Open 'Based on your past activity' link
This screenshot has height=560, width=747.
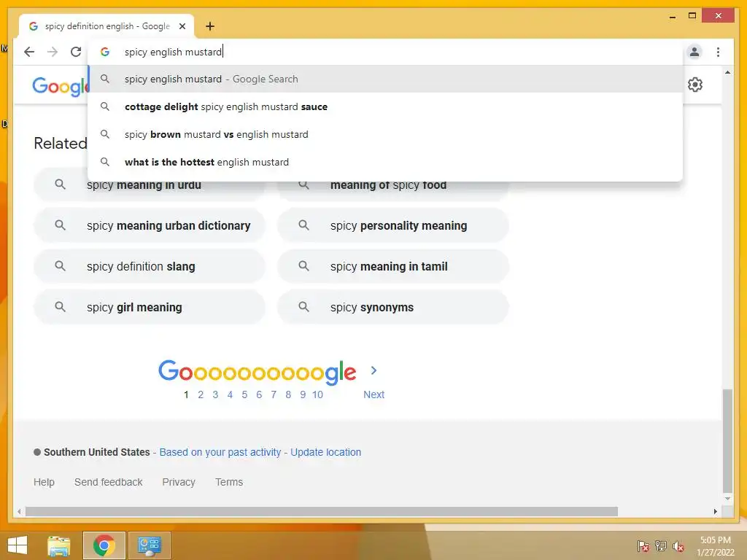[x=220, y=452]
